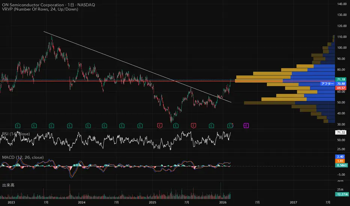Select the MACD (12, 26, close) indicator label
Screen dimensions: 350x206
[x=23, y=157]
